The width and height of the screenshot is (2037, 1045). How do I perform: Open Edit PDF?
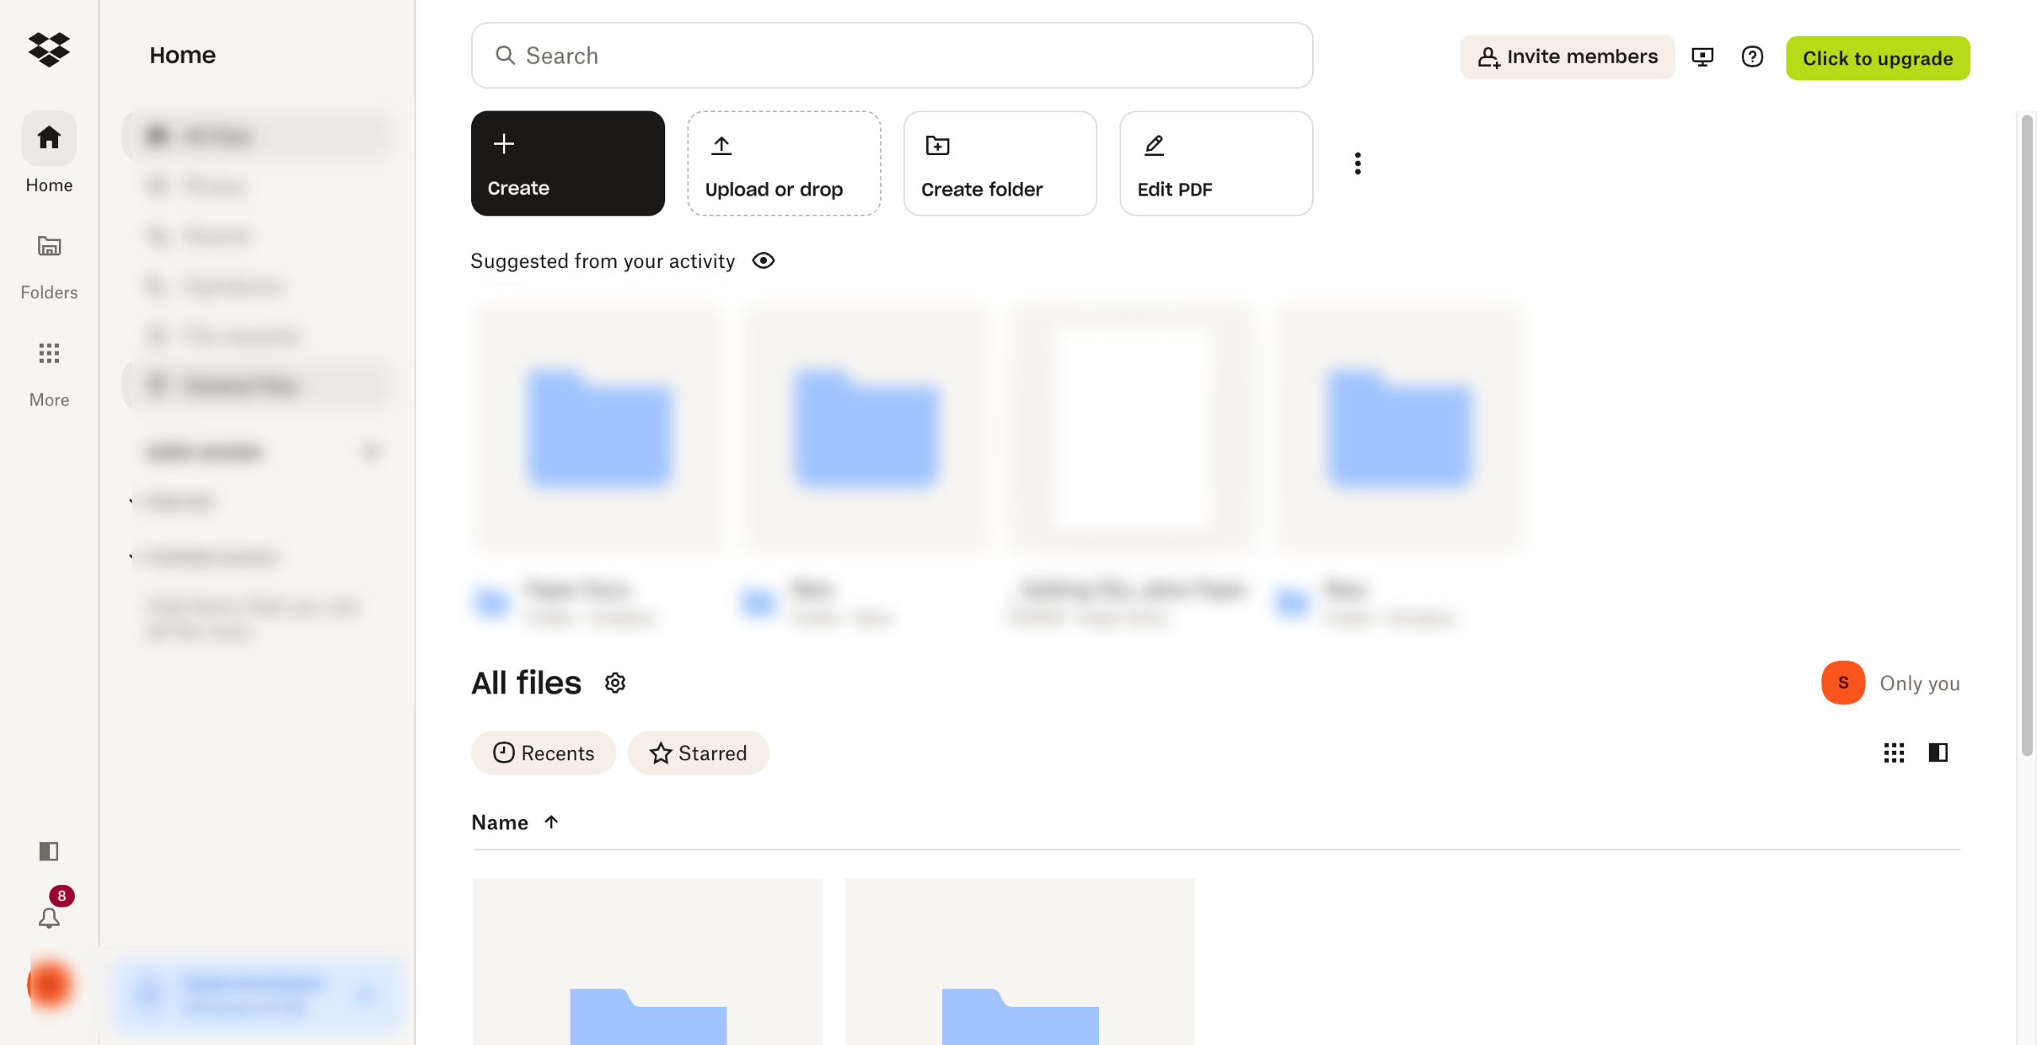coord(1215,163)
